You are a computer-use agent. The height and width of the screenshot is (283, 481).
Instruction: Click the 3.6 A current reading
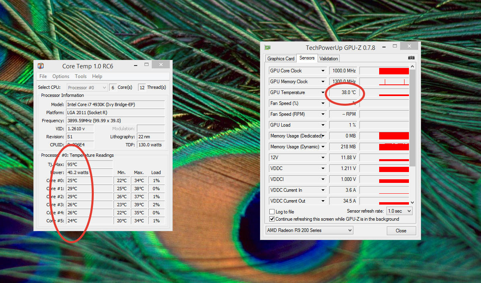point(343,190)
